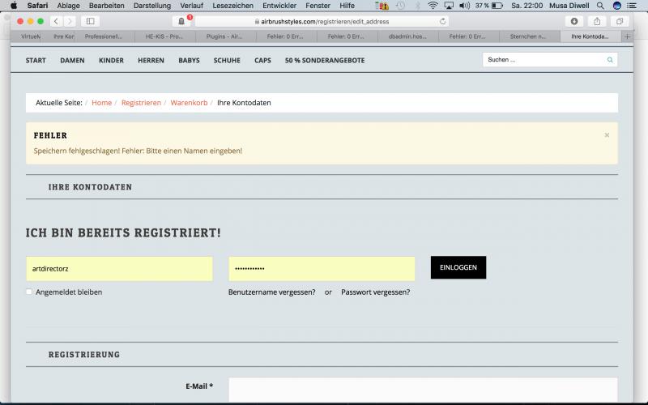Toggle the Safari sidebar icon

[90, 21]
